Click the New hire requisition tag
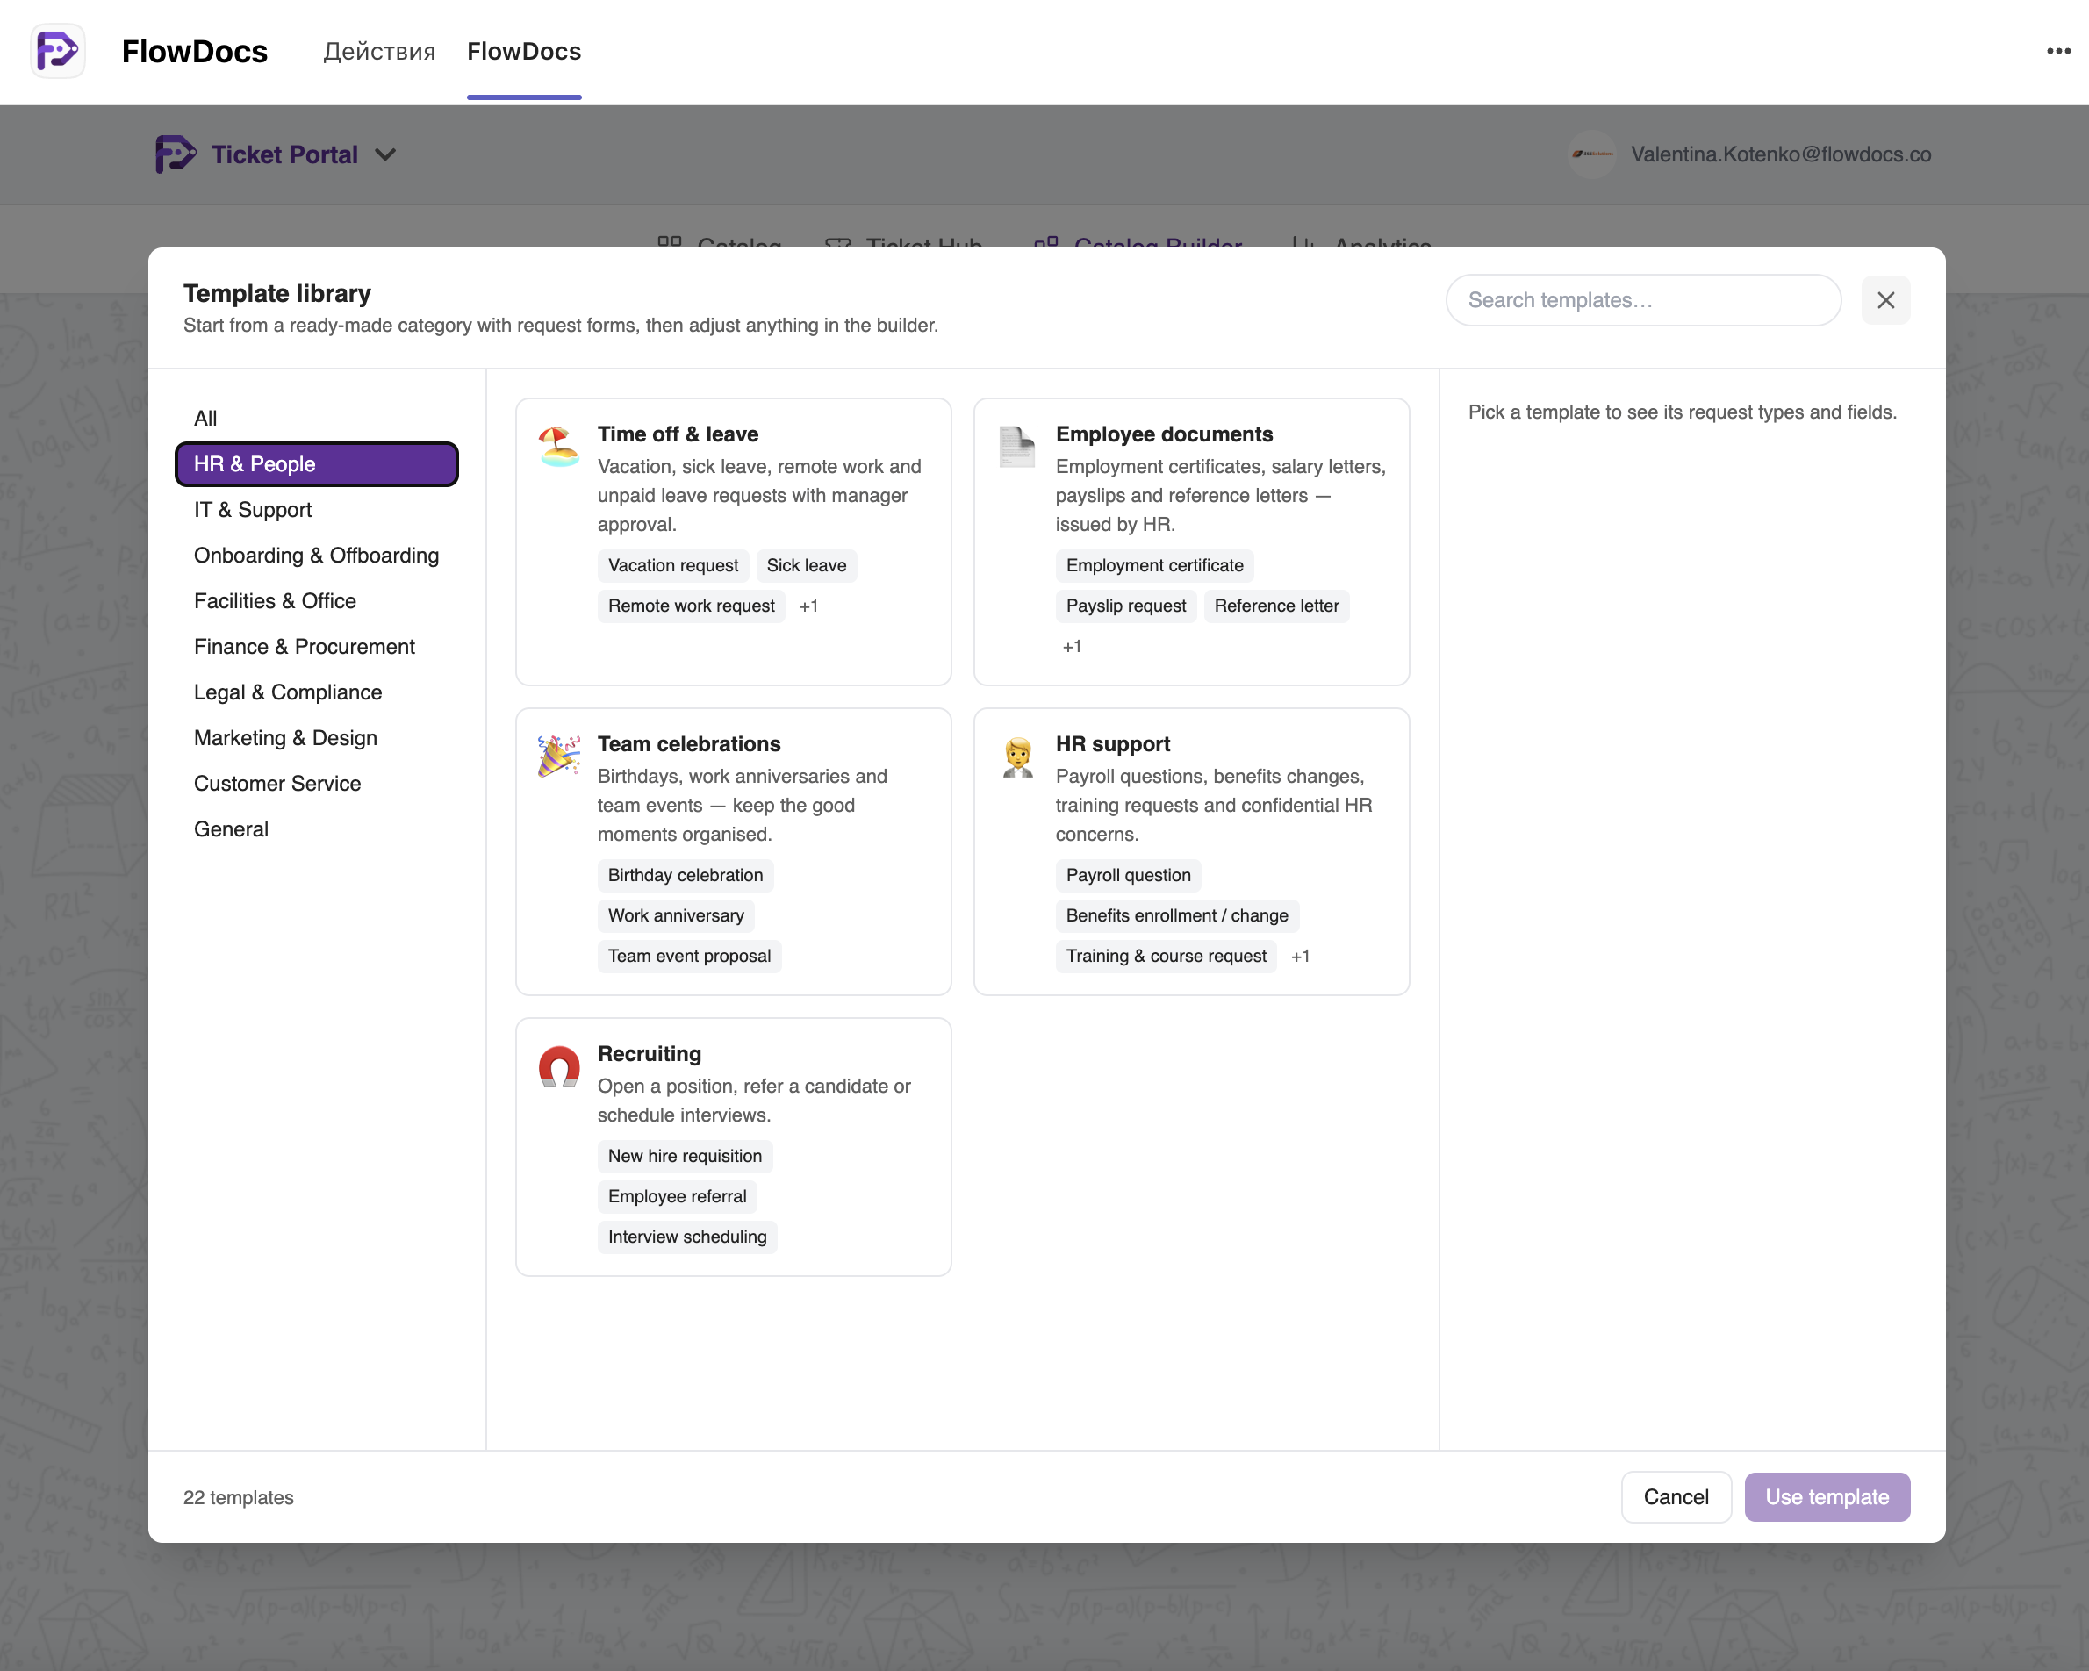The image size is (2089, 1671). (685, 1157)
